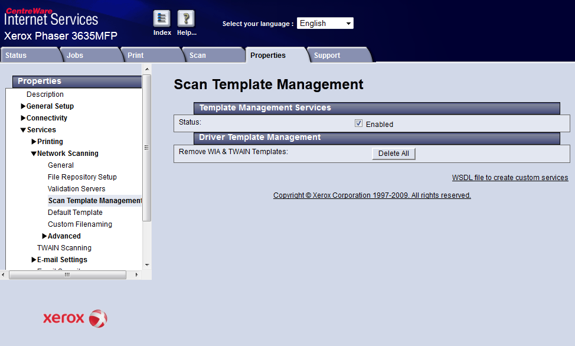The height and width of the screenshot is (346, 575).
Task: Click the Select your language label
Action: click(258, 24)
